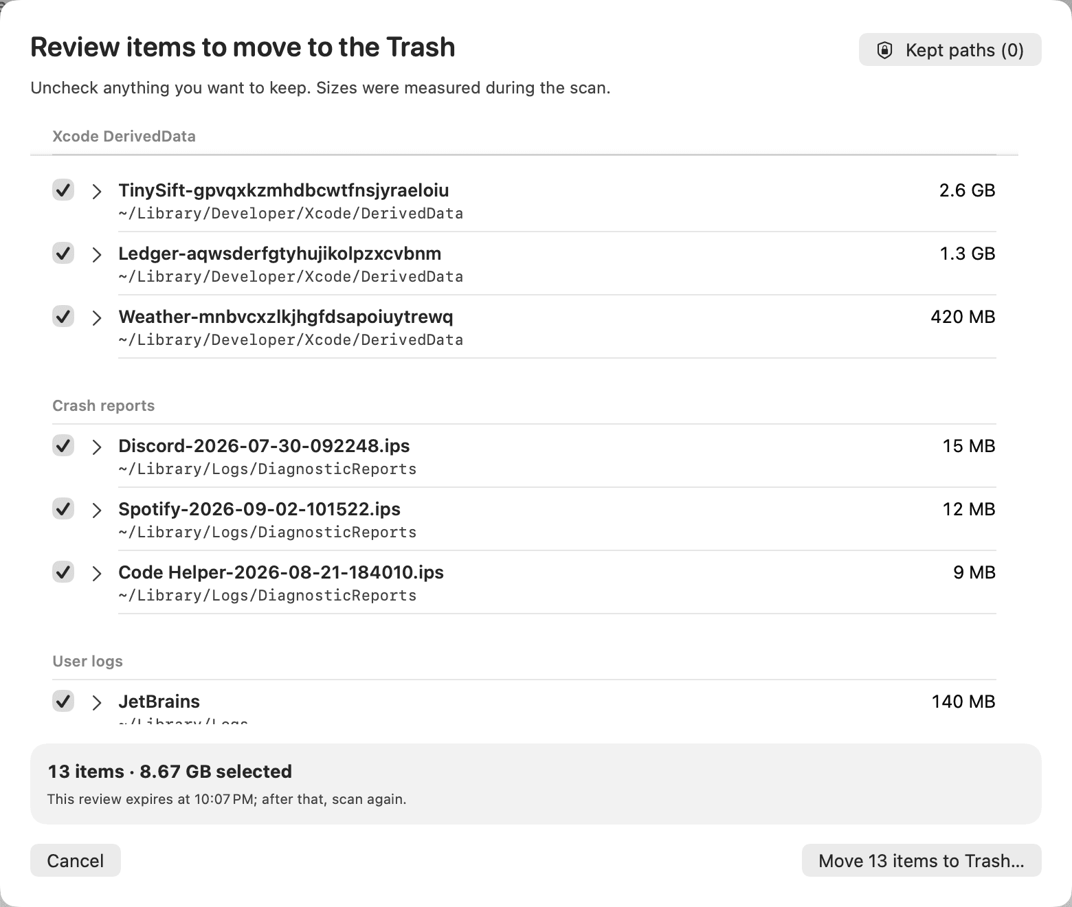Click the 2.6 GB size value
This screenshot has width=1072, height=907.
coord(967,190)
